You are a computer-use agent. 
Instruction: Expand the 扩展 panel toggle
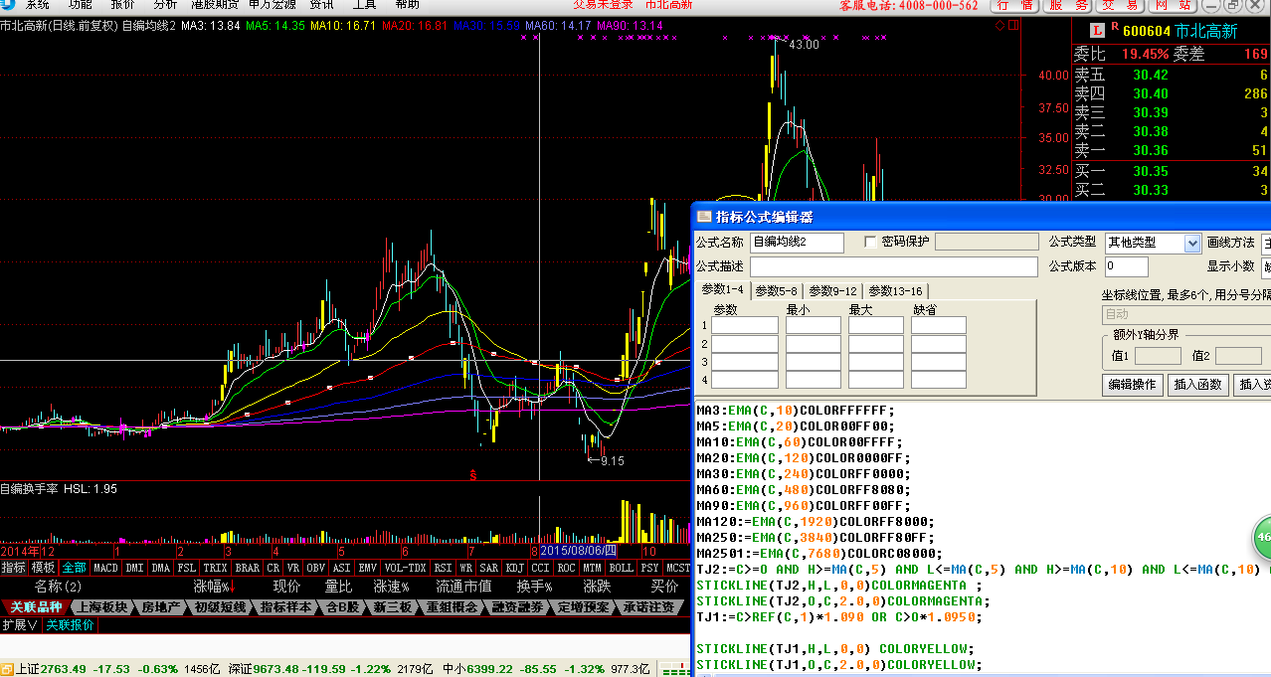click(20, 625)
